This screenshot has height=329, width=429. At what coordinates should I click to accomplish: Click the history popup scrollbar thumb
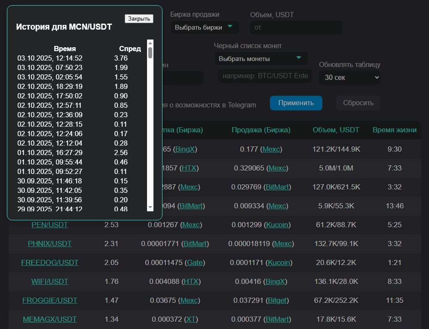click(x=150, y=52)
